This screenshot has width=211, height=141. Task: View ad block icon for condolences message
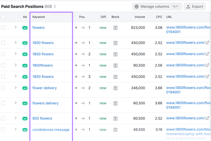point(115,130)
